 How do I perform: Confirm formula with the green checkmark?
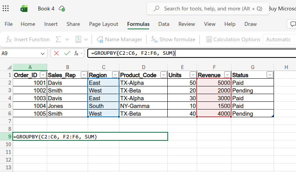(67, 53)
